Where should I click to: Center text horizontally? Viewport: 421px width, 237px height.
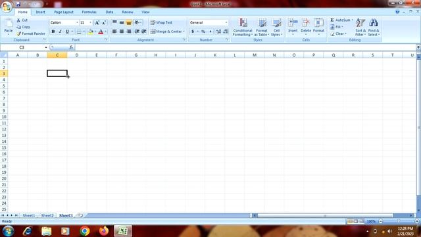[x=122, y=32]
